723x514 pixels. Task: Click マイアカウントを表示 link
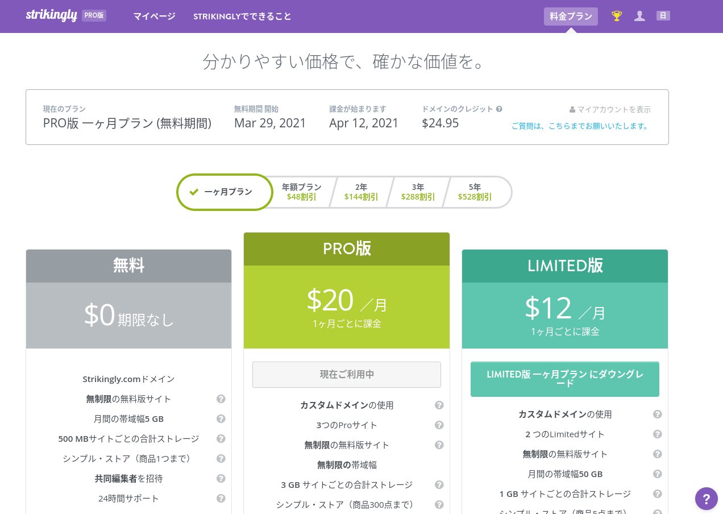point(610,110)
